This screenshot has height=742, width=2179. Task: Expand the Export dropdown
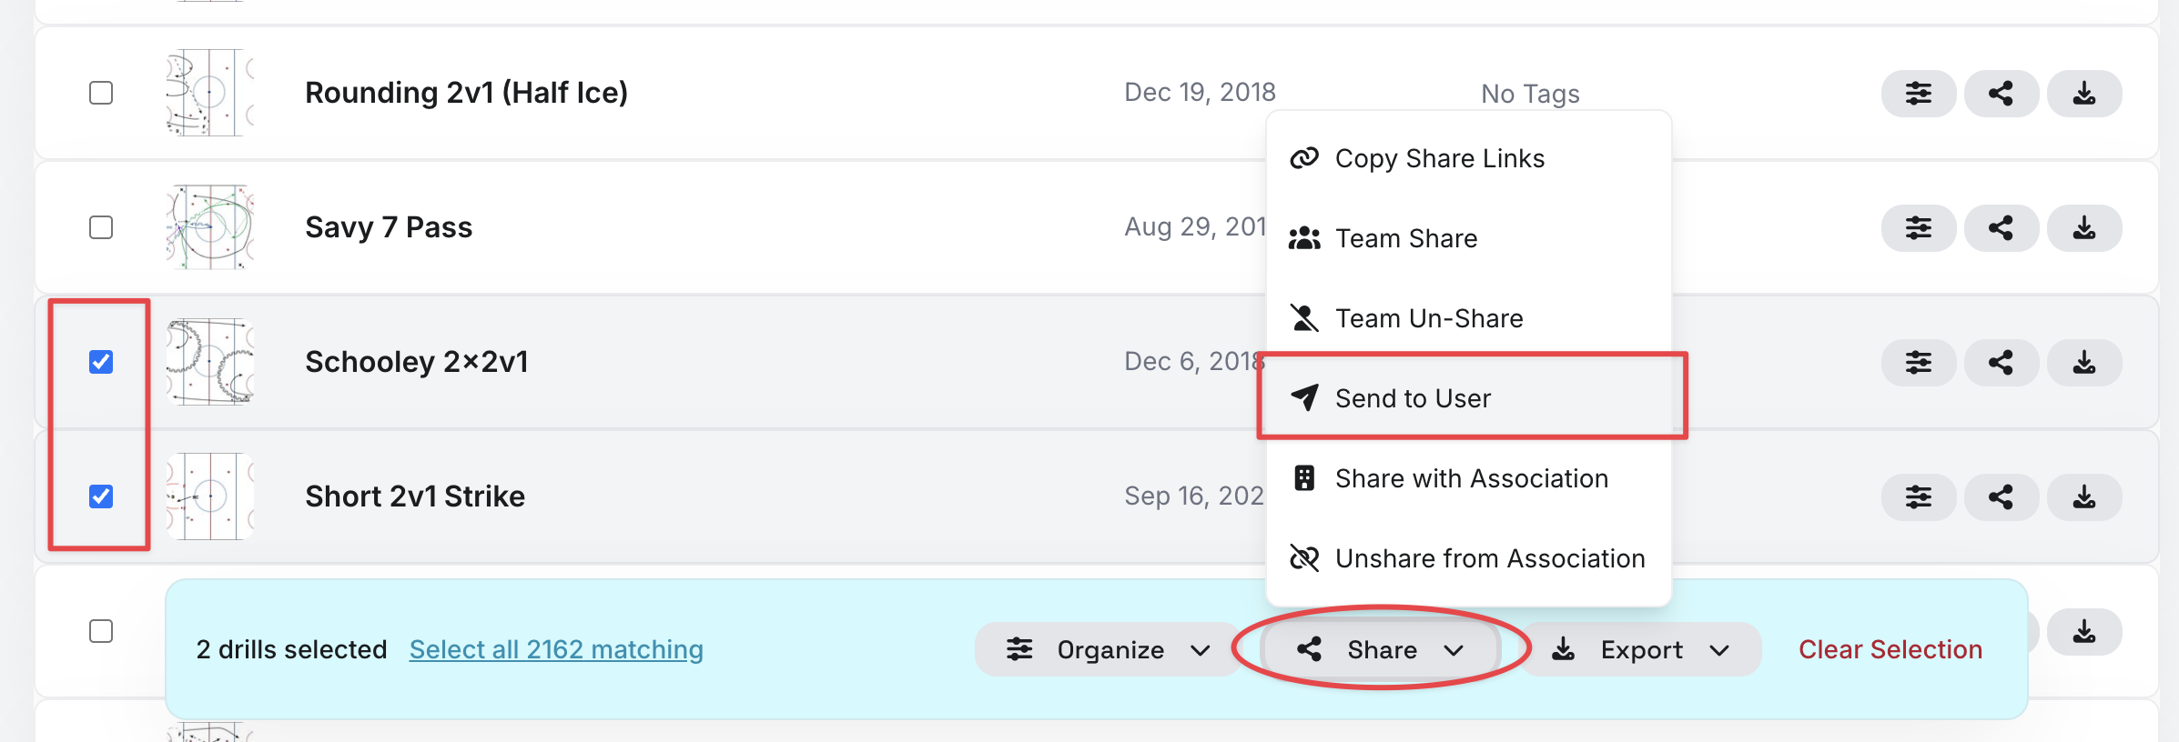click(1641, 649)
